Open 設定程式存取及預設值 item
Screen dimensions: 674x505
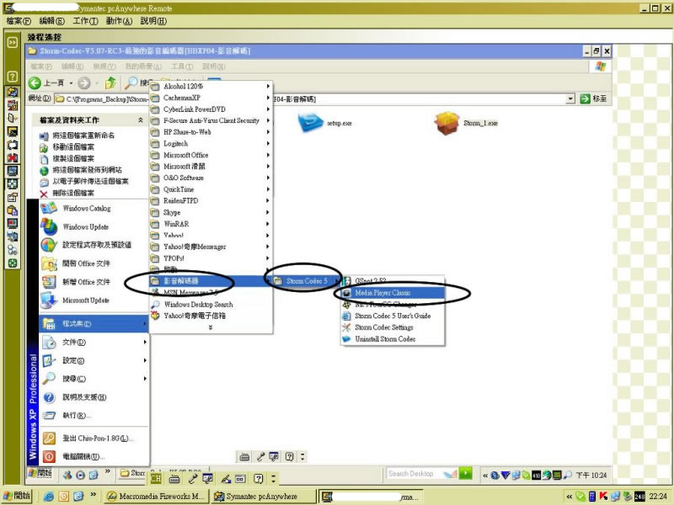tap(94, 245)
